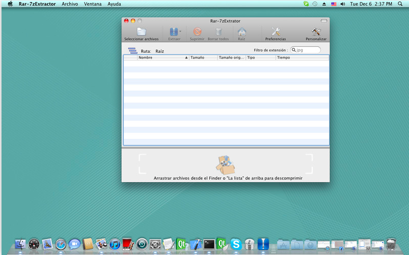Click the Seleccionar archivos folder icon
The height and width of the screenshot is (255, 409).
pyautogui.click(x=141, y=32)
